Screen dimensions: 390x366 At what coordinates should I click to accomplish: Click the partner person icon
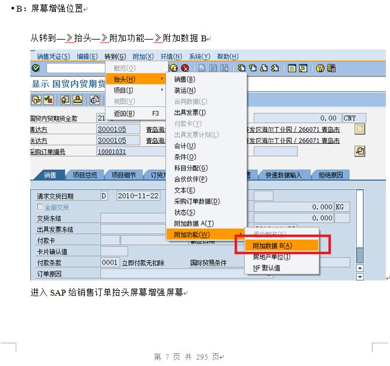(77, 100)
